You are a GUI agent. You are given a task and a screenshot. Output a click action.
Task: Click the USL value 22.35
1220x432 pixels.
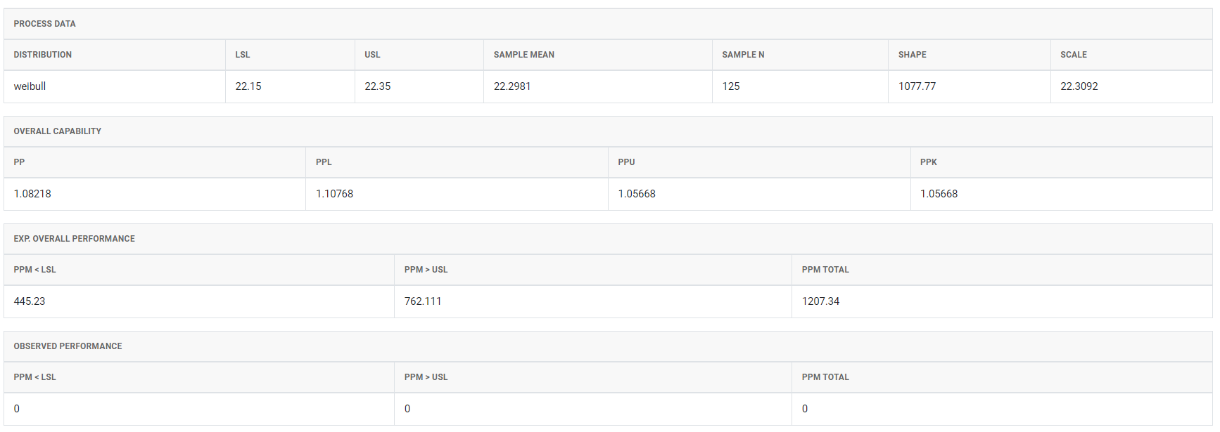click(x=378, y=86)
